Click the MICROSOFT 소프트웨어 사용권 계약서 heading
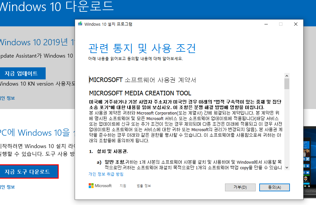This screenshot has height=205, width=316. (x=143, y=80)
